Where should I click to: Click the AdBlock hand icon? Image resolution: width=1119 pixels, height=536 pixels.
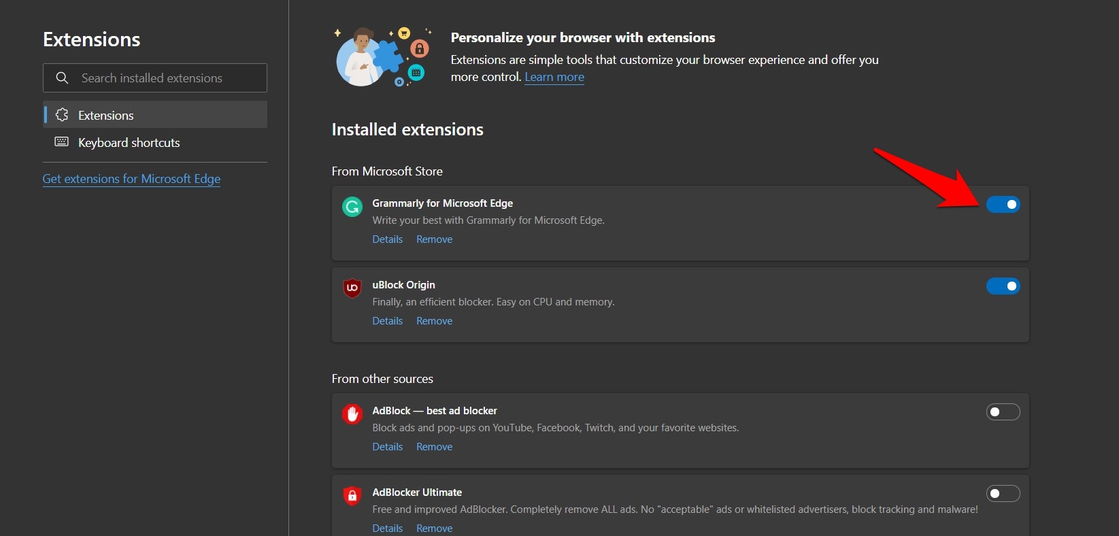(x=352, y=414)
